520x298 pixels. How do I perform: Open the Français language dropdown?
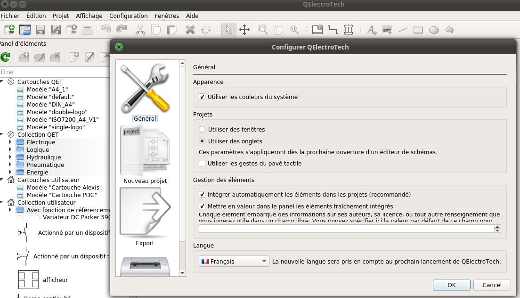[234, 261]
